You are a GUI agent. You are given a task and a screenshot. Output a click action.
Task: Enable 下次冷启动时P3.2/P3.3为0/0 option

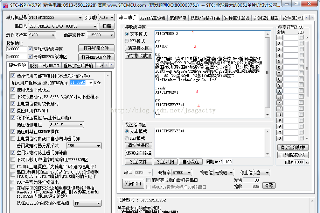coord(13,96)
